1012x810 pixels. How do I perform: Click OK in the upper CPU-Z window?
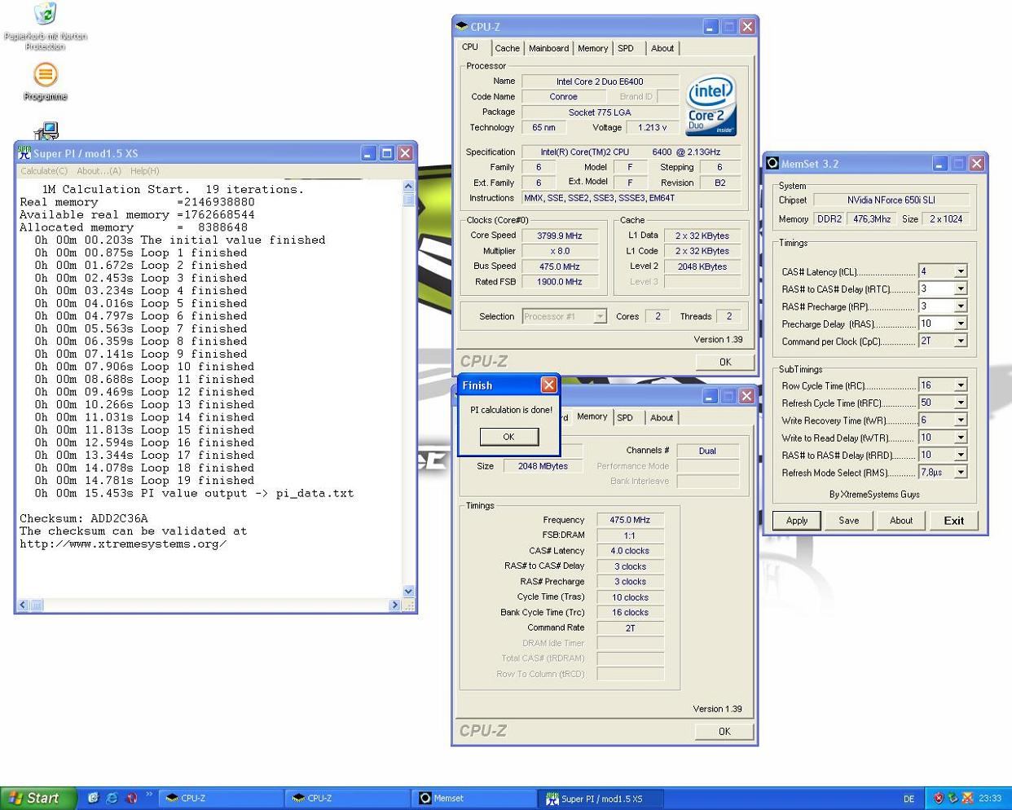click(725, 362)
